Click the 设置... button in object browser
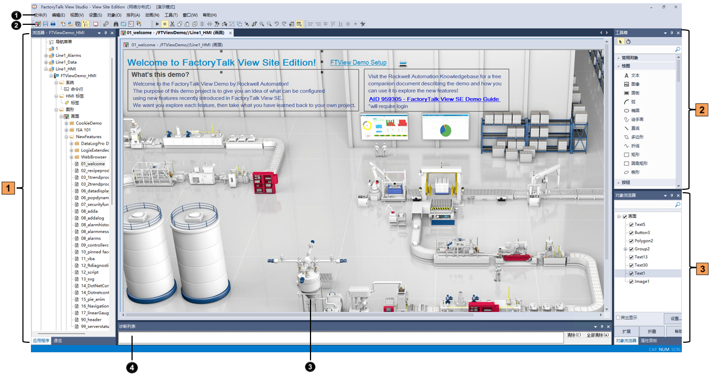The image size is (710, 376). [672, 319]
